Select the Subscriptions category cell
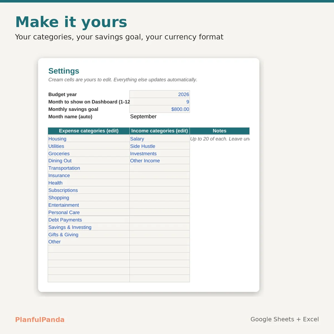 click(x=89, y=190)
